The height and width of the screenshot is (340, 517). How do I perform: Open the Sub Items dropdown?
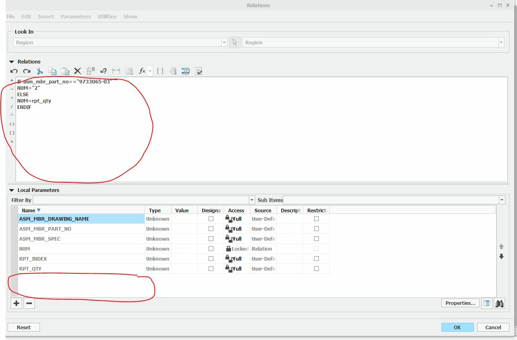(x=502, y=200)
